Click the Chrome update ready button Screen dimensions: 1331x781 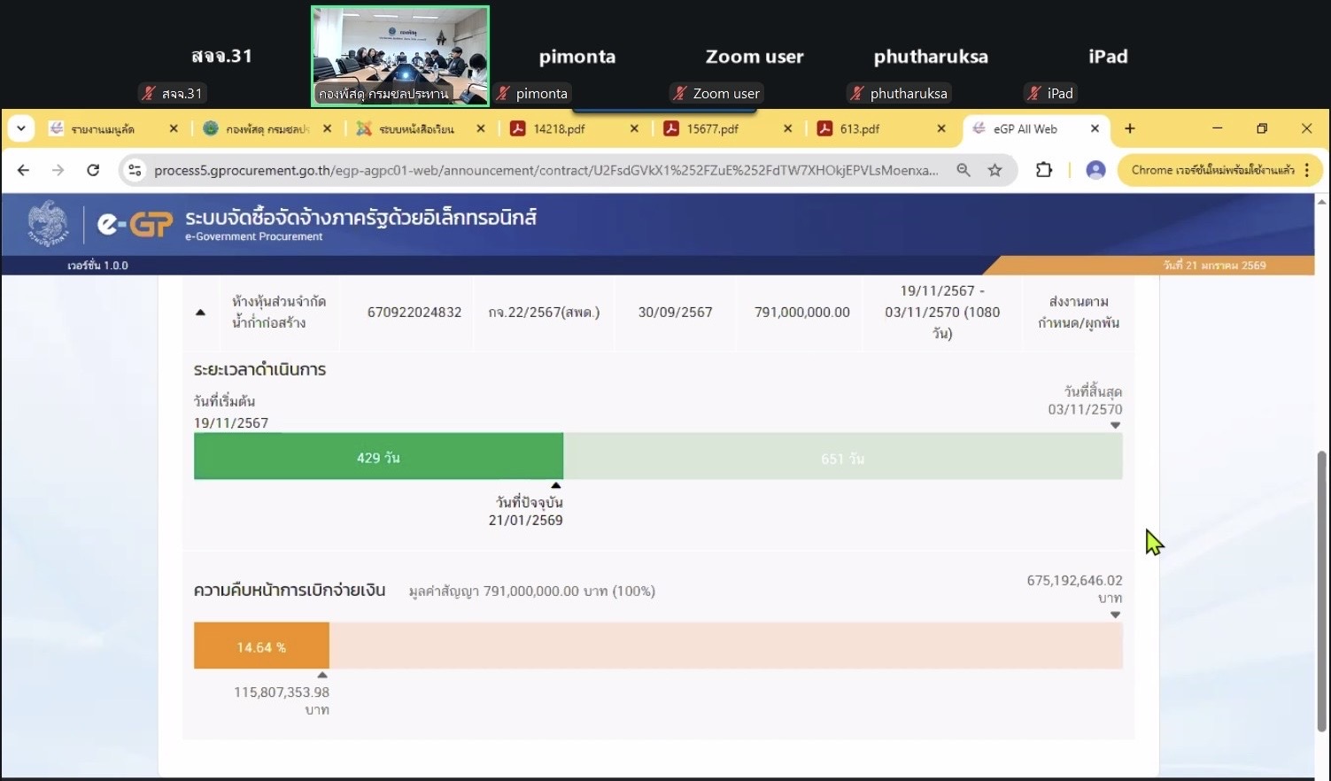pyautogui.click(x=1220, y=170)
